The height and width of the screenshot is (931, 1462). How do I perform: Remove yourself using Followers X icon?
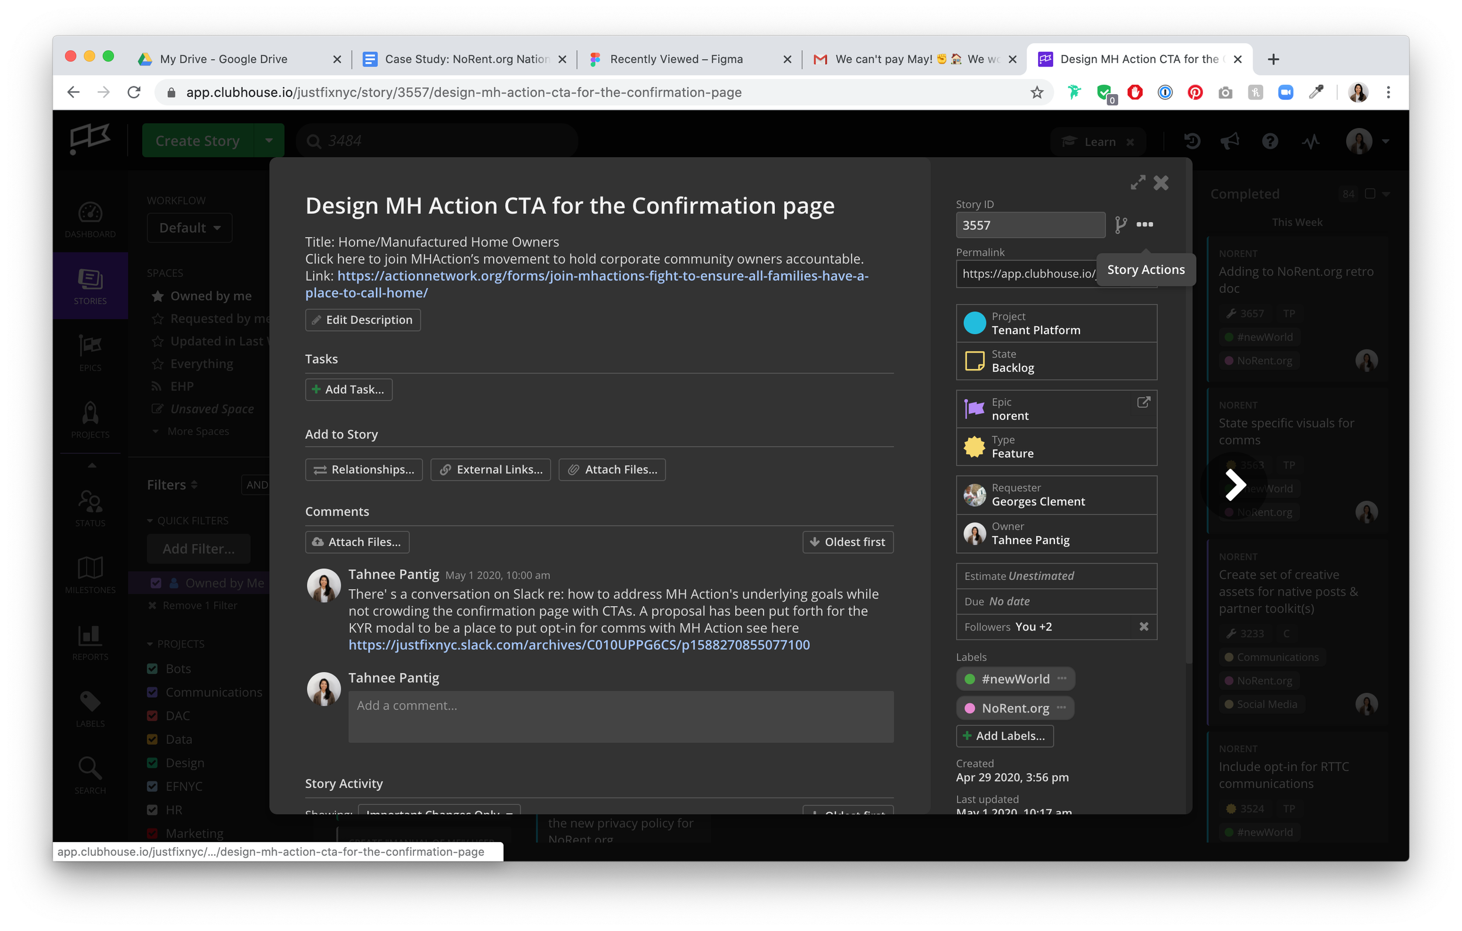point(1143,627)
